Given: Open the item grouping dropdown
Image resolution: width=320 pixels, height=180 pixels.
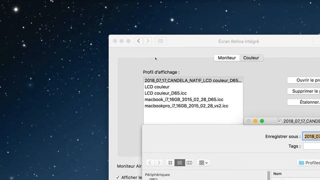Looking at the screenshot, I should coord(203,162).
